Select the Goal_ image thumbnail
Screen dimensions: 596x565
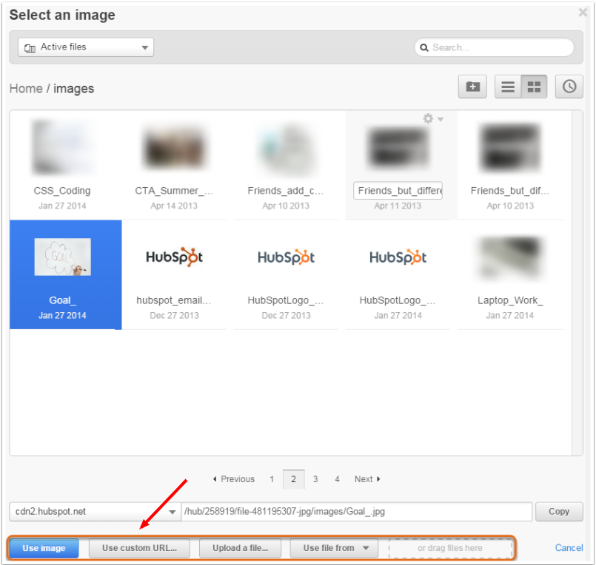click(x=62, y=257)
